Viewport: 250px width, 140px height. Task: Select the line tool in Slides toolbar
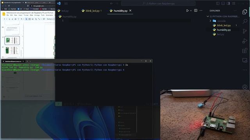click(x=39, y=19)
